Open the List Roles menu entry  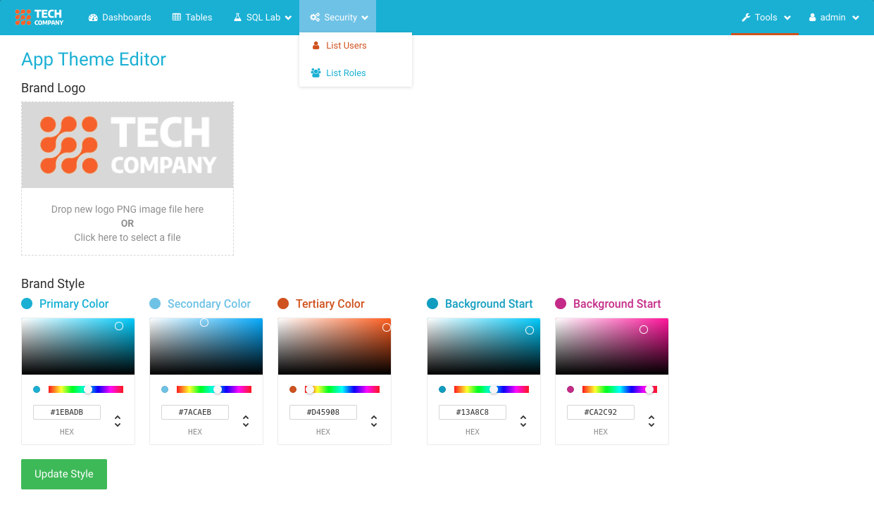click(x=346, y=73)
